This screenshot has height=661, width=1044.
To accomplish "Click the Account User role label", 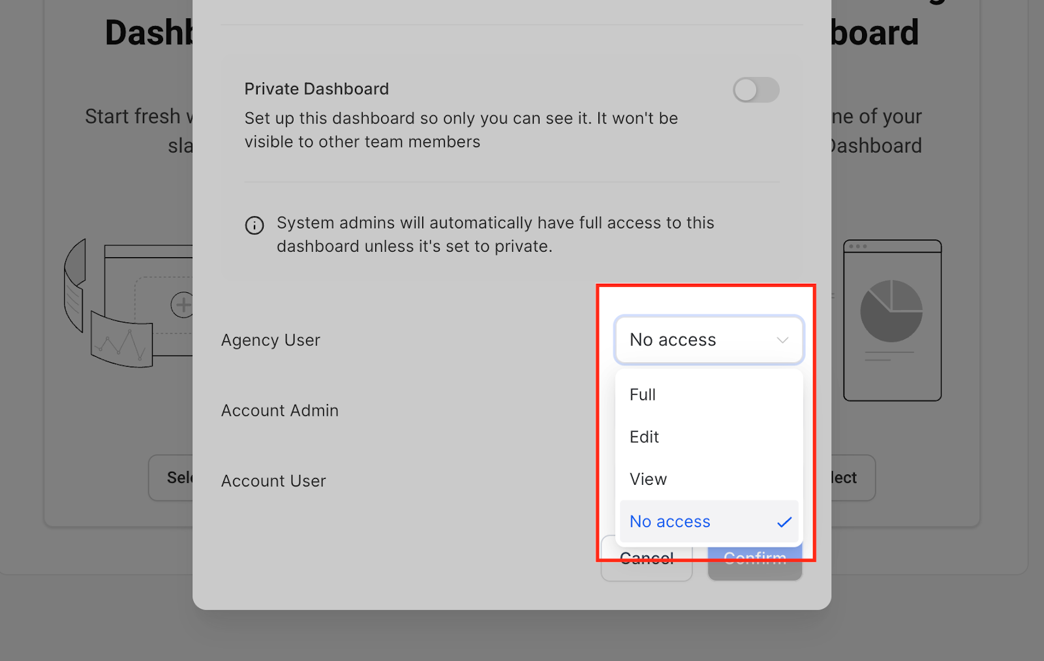I will click(x=273, y=481).
